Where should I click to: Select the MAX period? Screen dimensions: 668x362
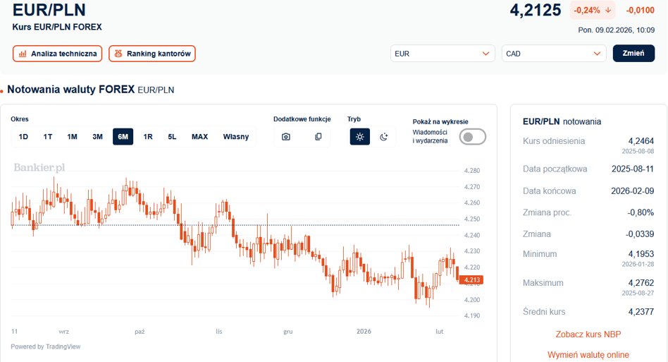click(x=200, y=137)
